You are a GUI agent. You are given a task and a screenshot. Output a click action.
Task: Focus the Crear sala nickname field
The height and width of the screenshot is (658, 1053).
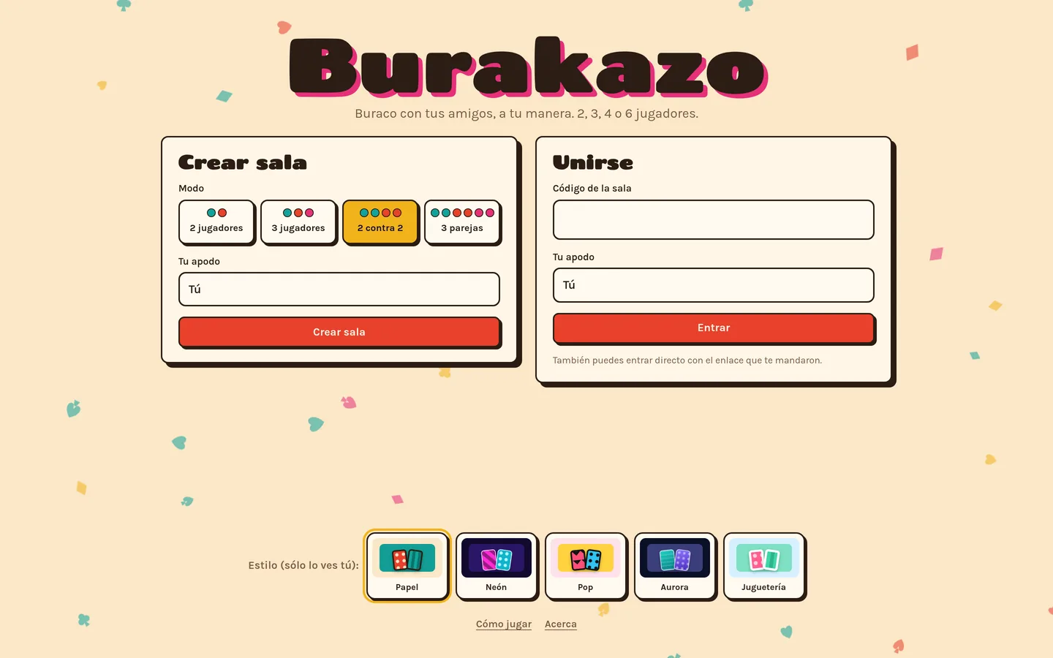pos(339,290)
